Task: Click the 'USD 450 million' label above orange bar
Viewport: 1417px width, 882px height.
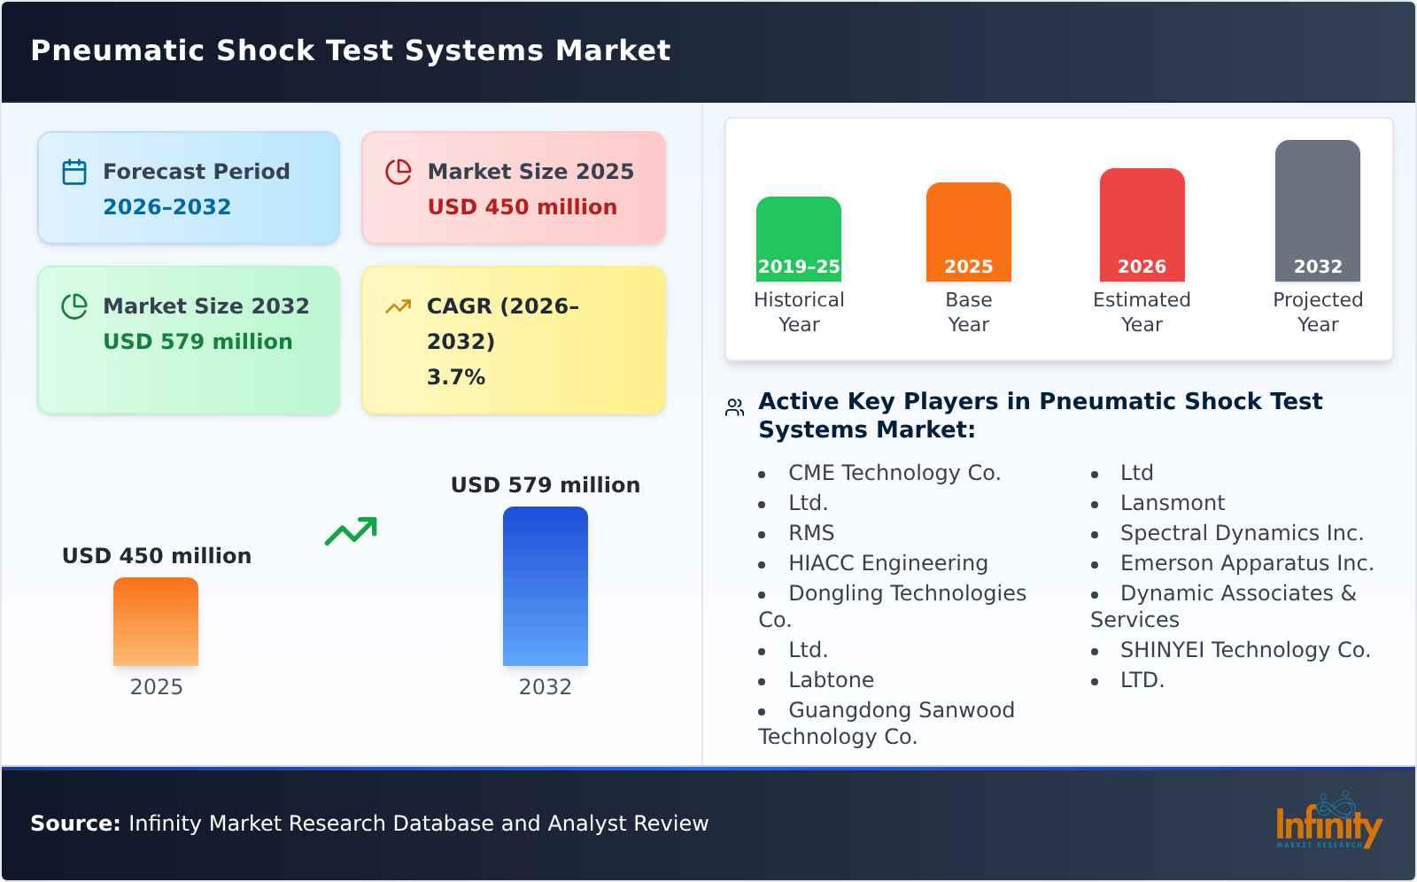Action: [157, 556]
